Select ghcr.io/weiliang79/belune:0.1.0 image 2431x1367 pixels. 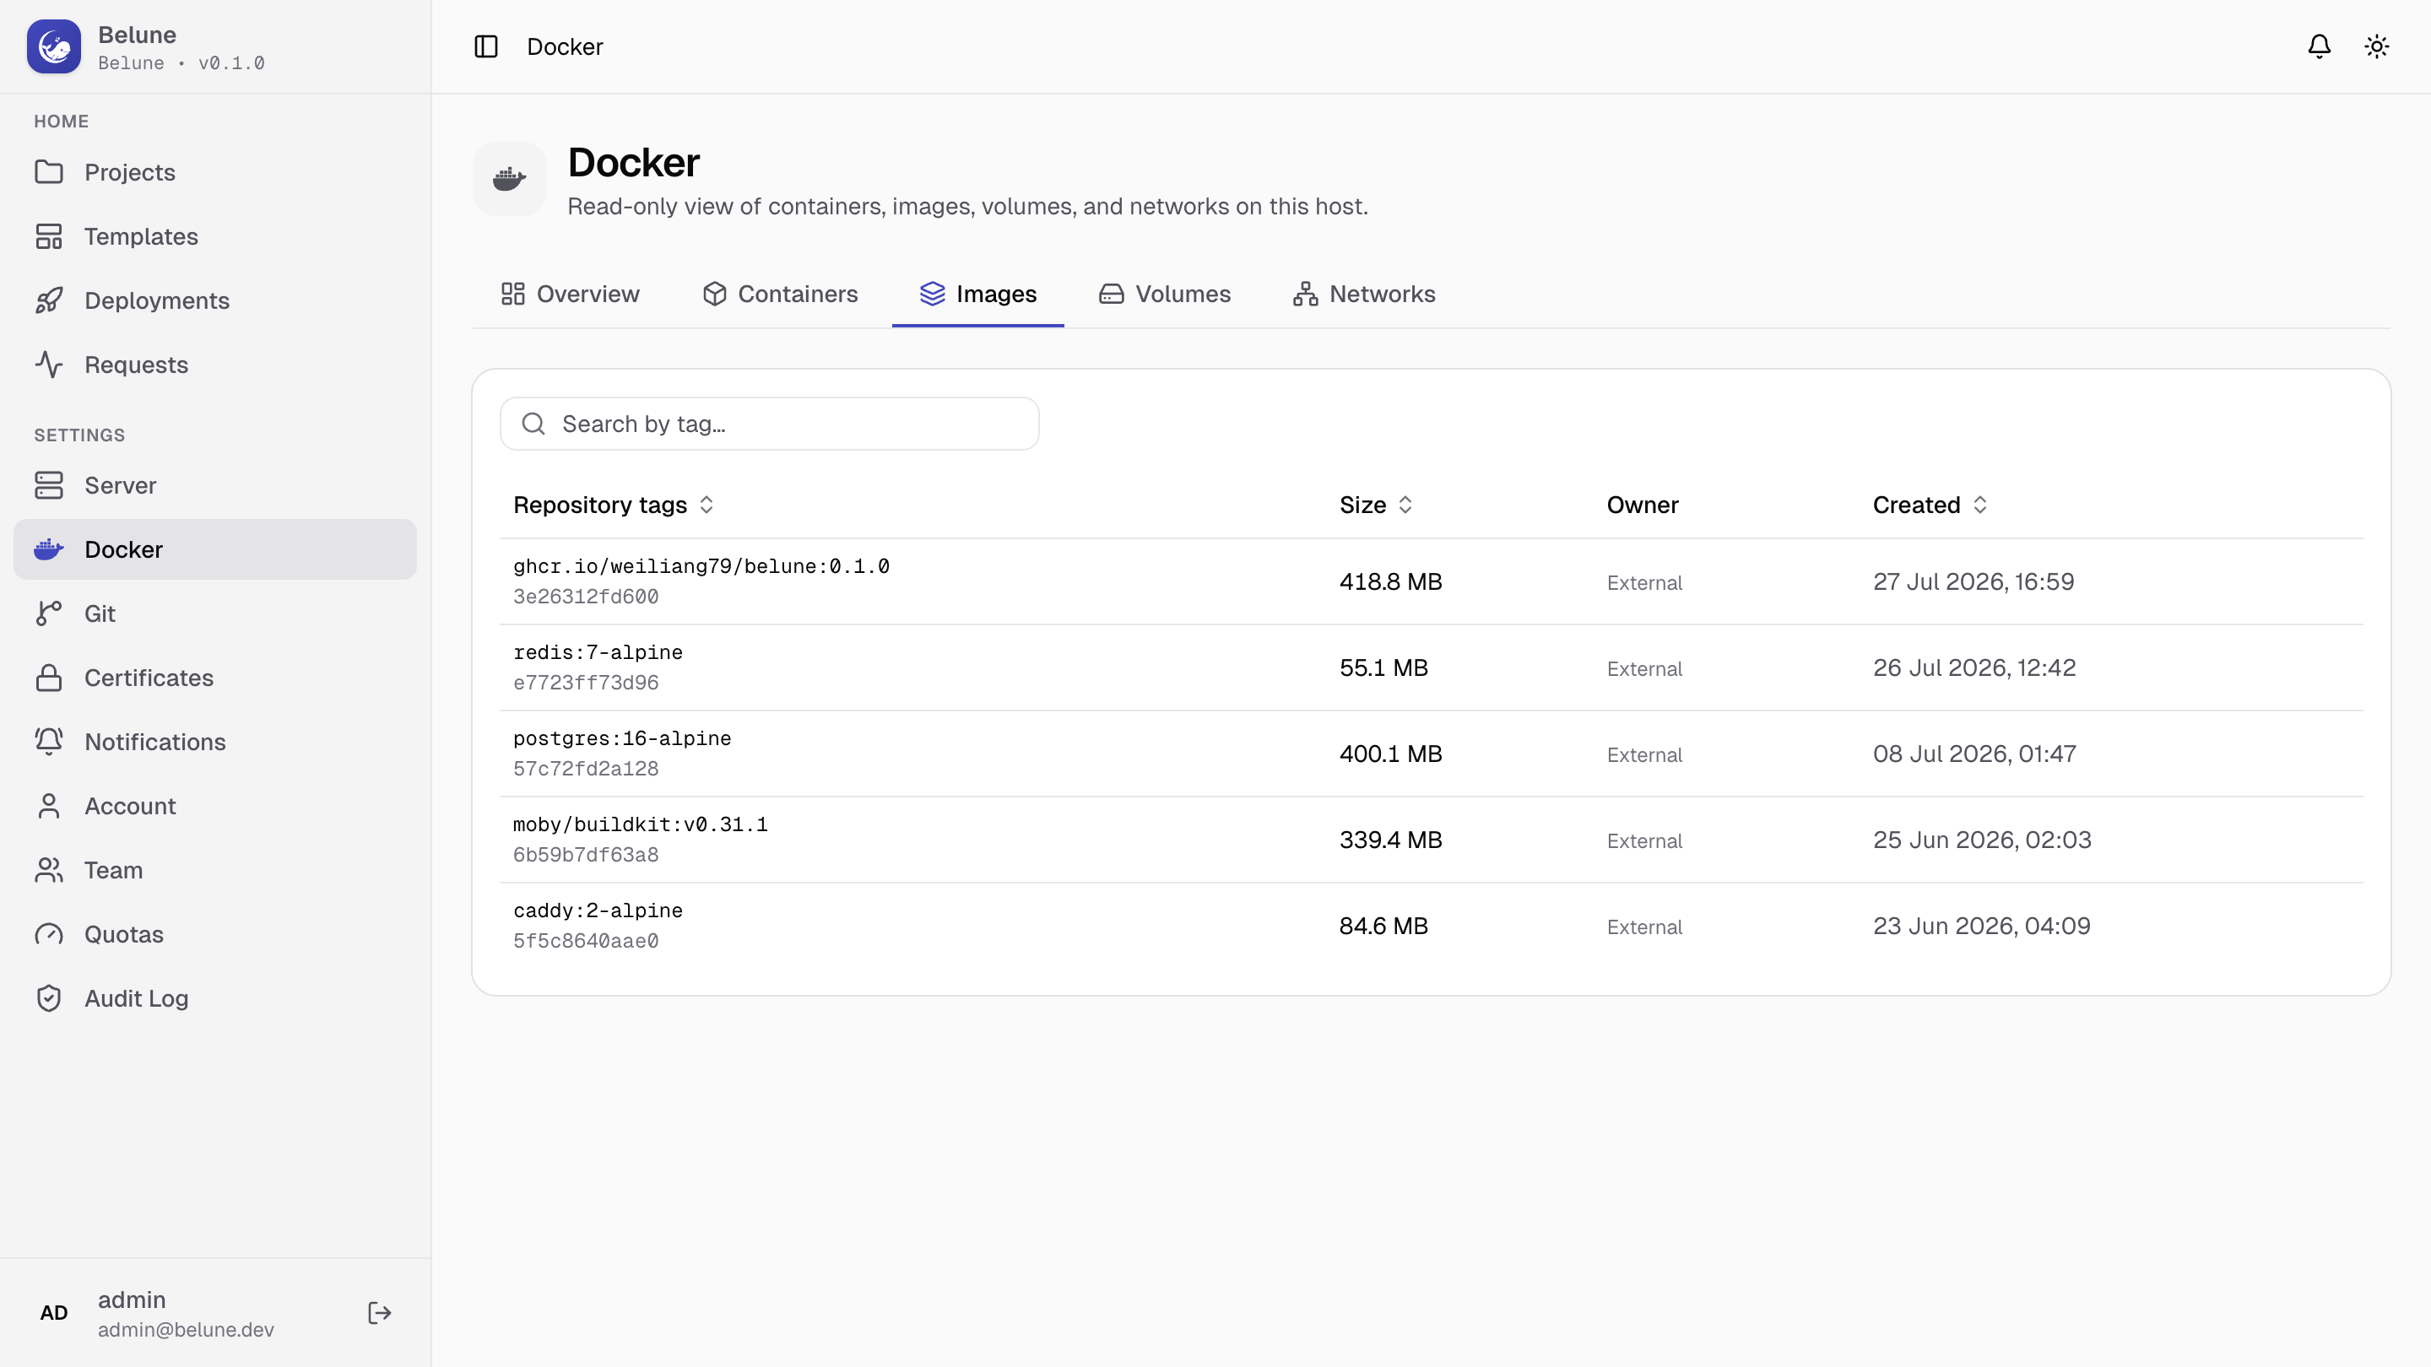[x=701, y=566]
